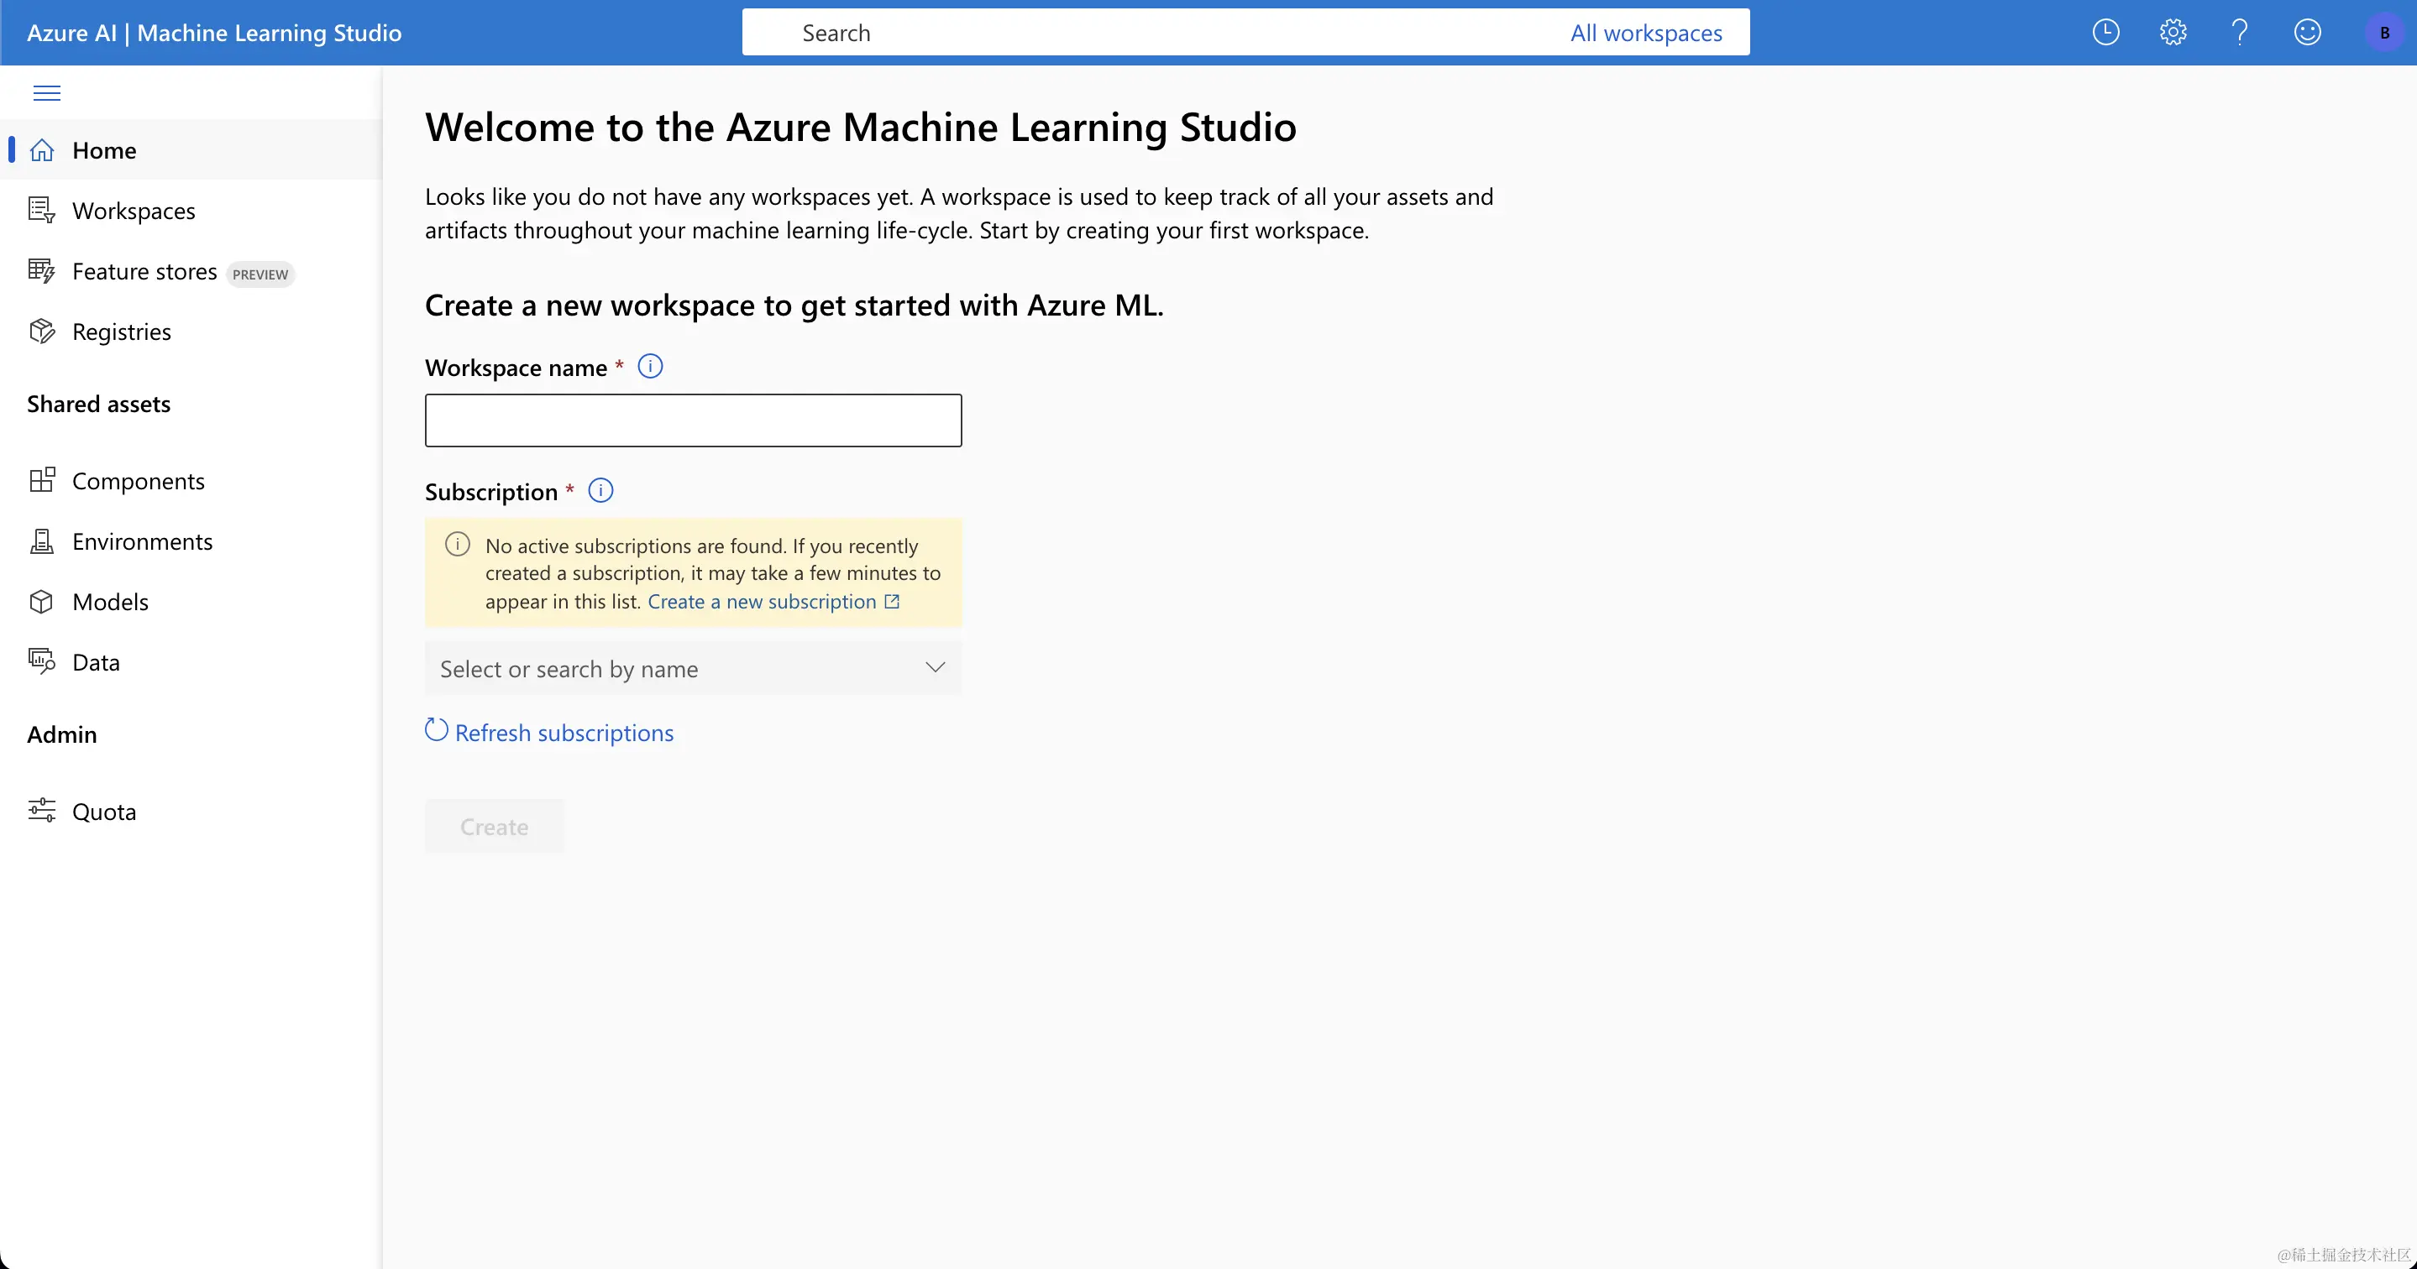This screenshot has width=2417, height=1269.
Task: Focus the Workspace name text field
Action: click(x=693, y=420)
